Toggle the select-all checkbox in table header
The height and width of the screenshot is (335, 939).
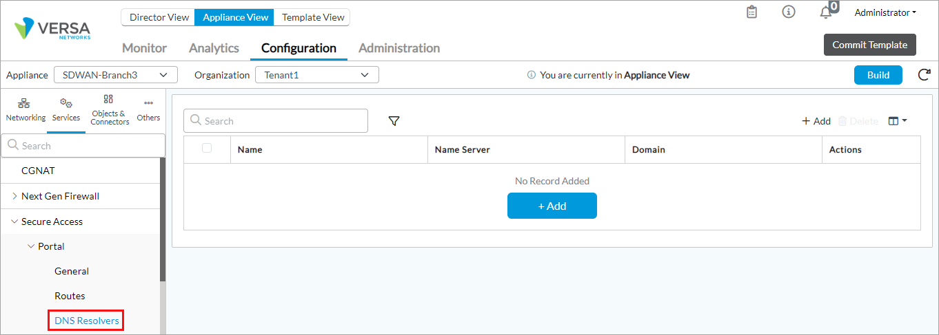click(207, 148)
